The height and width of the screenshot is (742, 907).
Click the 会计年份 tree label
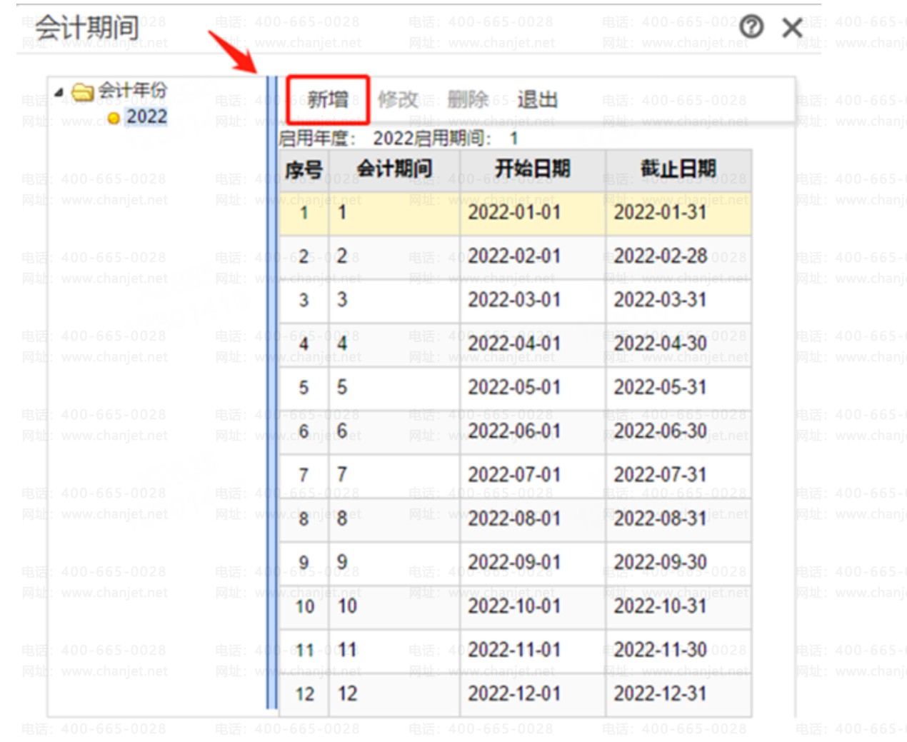(132, 90)
